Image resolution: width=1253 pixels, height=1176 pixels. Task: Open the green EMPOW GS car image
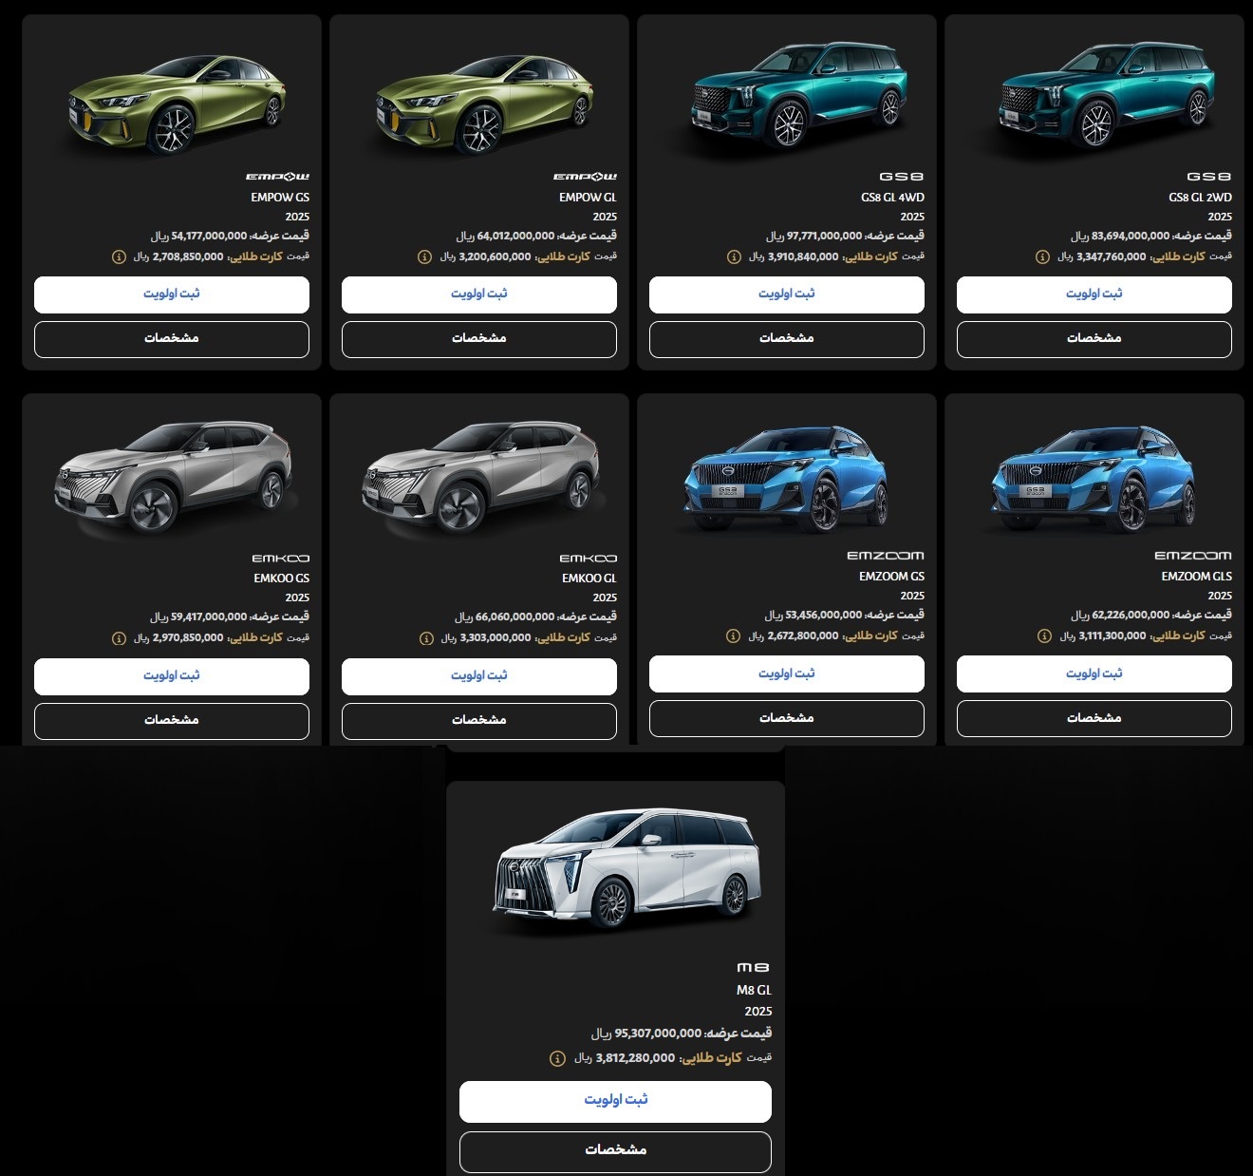[178, 104]
